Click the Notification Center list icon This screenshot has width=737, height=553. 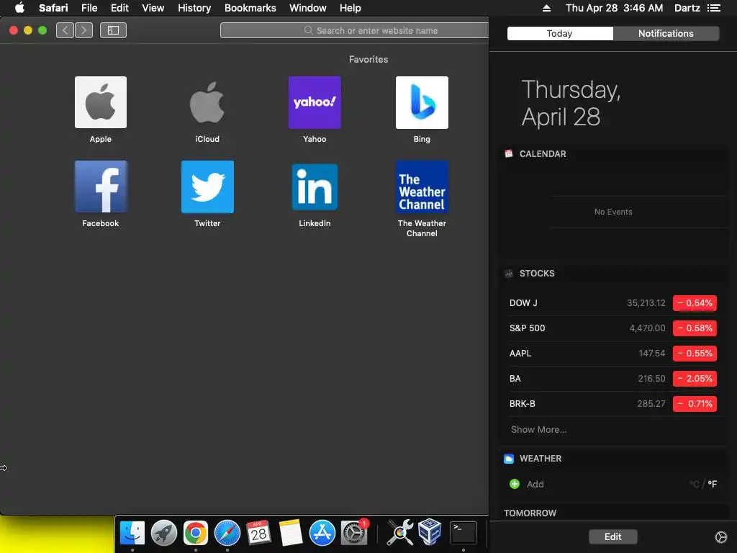tap(714, 8)
